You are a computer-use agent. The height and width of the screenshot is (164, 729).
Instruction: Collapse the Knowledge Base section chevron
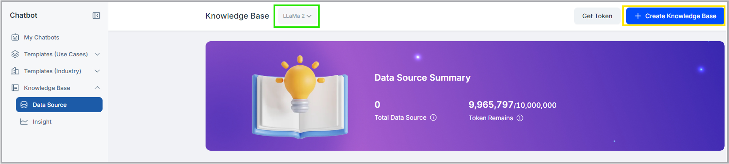click(x=97, y=88)
